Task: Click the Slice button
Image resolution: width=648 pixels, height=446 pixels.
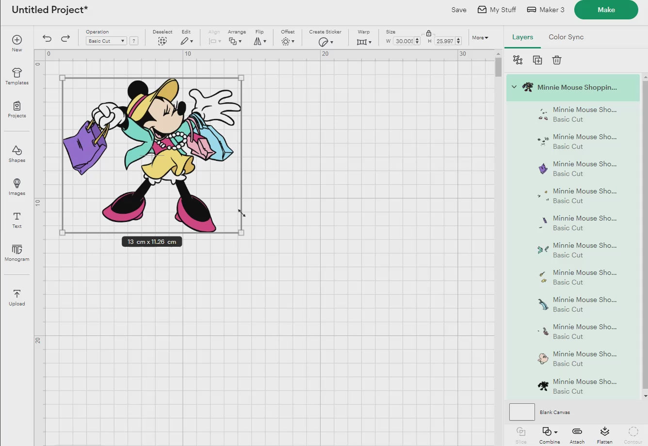Action: (x=521, y=435)
